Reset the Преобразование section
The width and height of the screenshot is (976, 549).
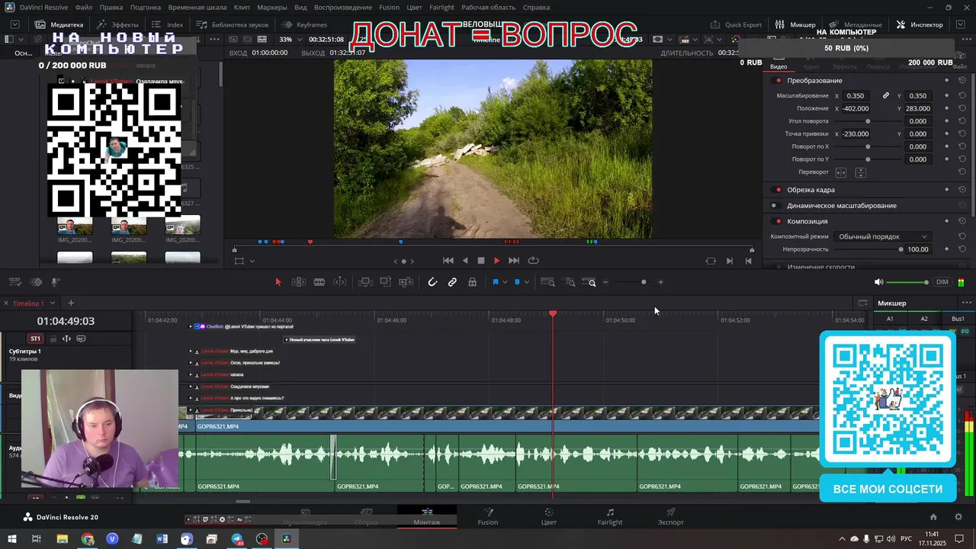(x=962, y=81)
